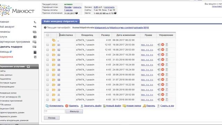Check the box for folder 03
The image size is (222, 125).
(48, 55)
